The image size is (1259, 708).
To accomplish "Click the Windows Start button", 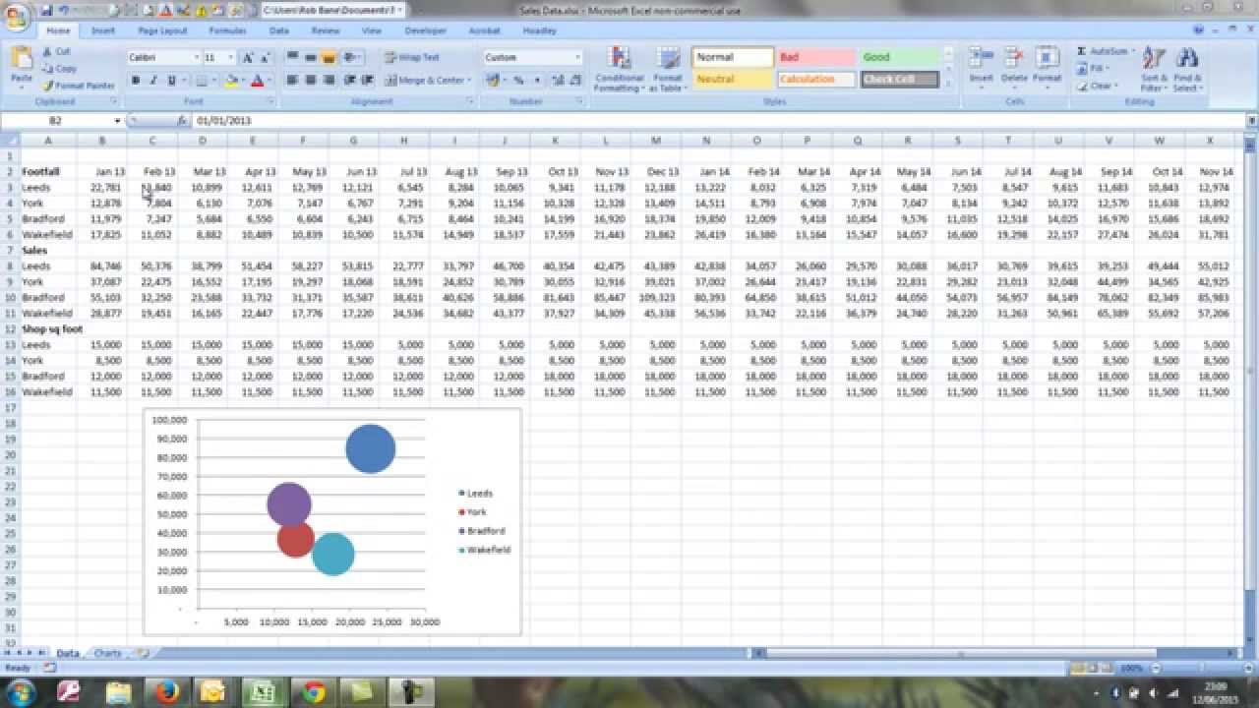I will pyautogui.click(x=21, y=692).
